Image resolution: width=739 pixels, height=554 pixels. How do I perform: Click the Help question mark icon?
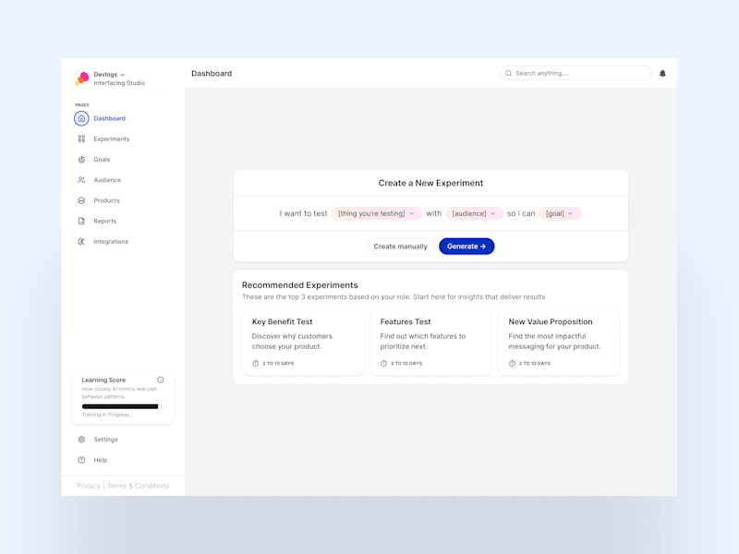point(81,460)
